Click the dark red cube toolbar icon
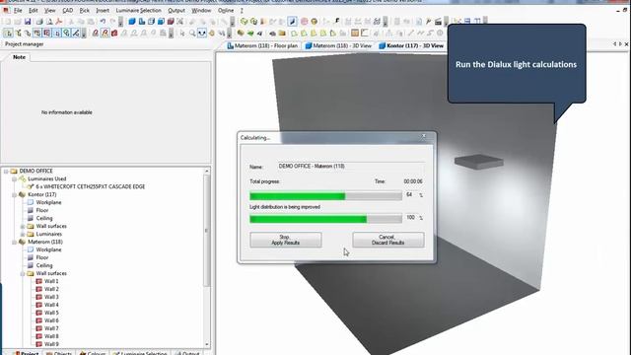631x355 pixels. coord(171,22)
